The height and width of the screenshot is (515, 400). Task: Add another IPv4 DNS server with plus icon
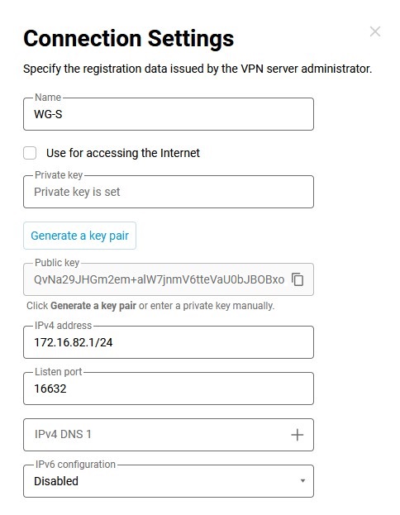[x=298, y=435]
